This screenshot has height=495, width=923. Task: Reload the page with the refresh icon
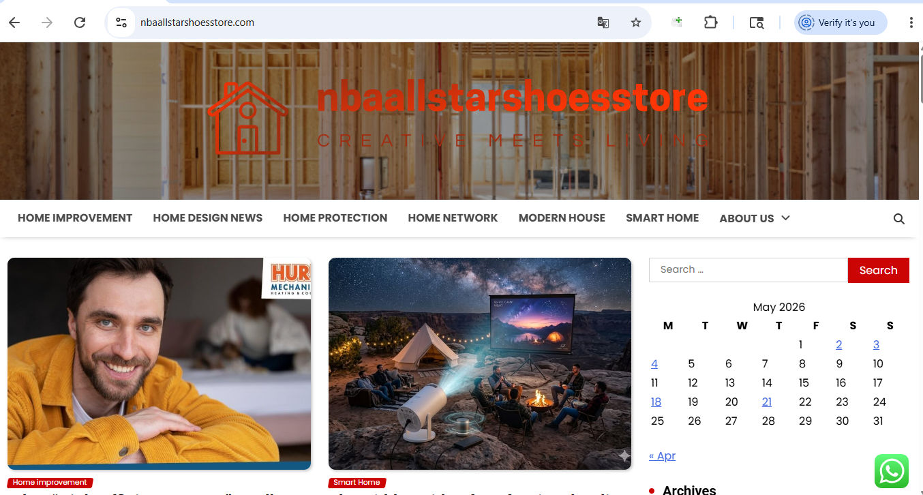(80, 22)
